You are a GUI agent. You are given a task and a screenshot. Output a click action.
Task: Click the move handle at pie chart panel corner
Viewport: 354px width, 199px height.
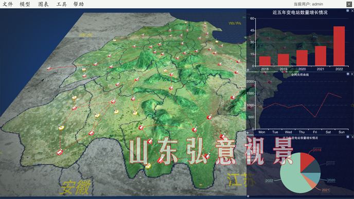pos(248,196)
